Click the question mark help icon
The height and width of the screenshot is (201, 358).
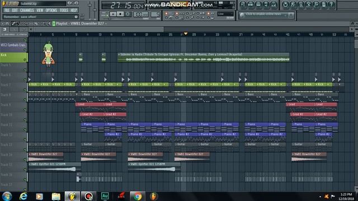click(x=332, y=4)
